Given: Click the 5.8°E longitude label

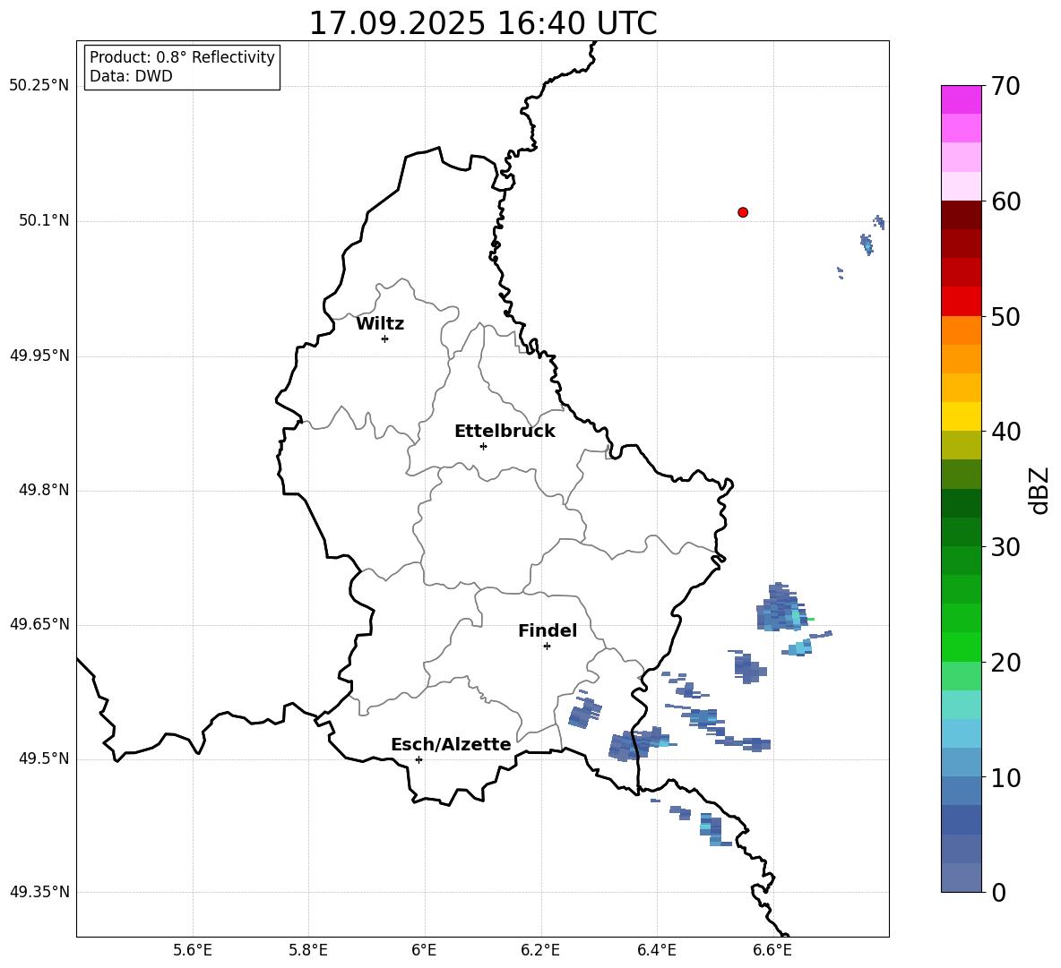Looking at the screenshot, I should tap(308, 951).
